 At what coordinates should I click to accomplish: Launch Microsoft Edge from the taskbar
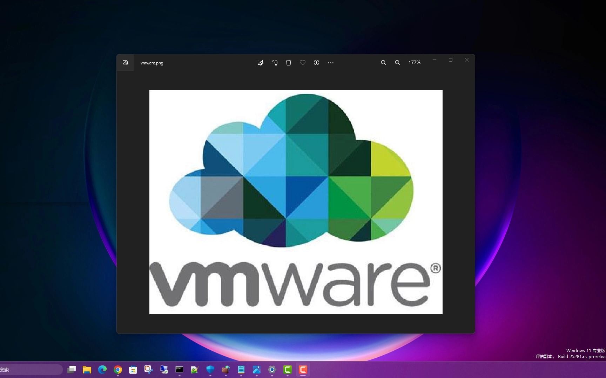pyautogui.click(x=102, y=370)
